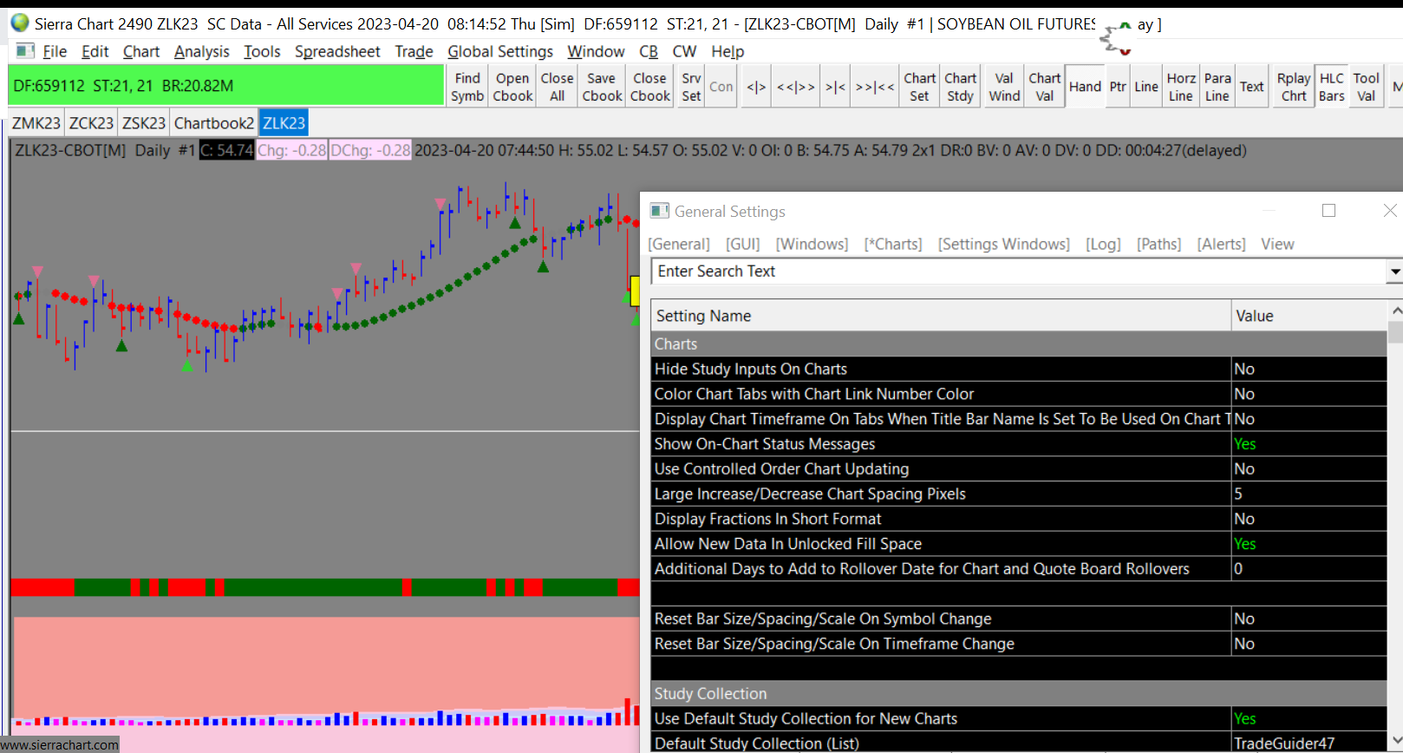The height and width of the screenshot is (753, 1403).
Task: Click the Setting Name column header
Action: point(941,316)
